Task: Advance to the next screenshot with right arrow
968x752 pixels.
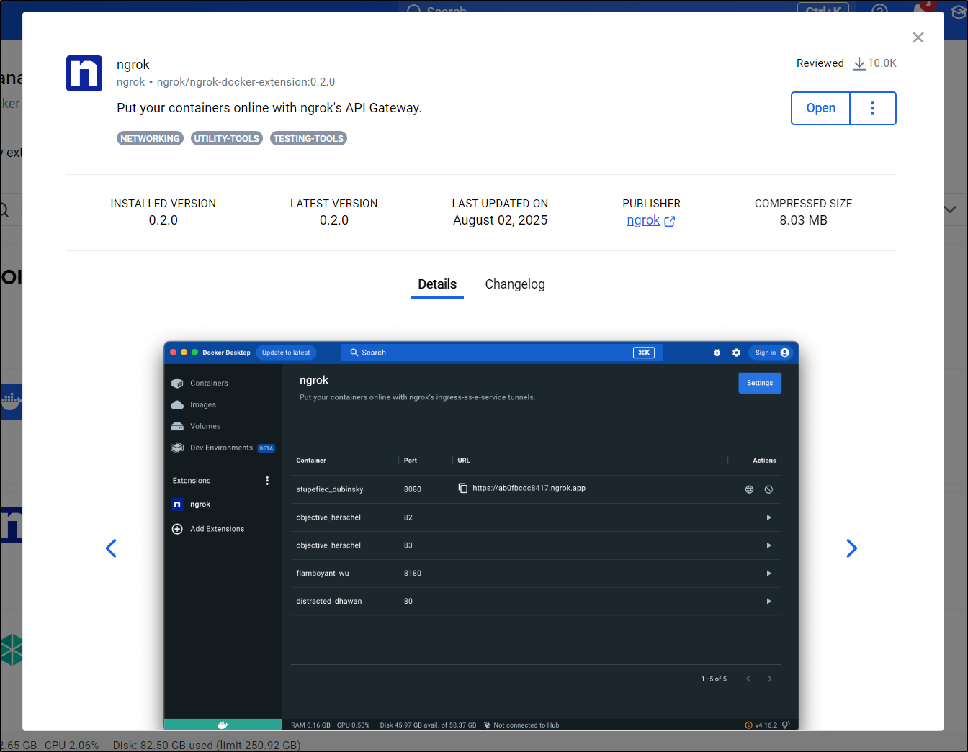Action: point(851,548)
